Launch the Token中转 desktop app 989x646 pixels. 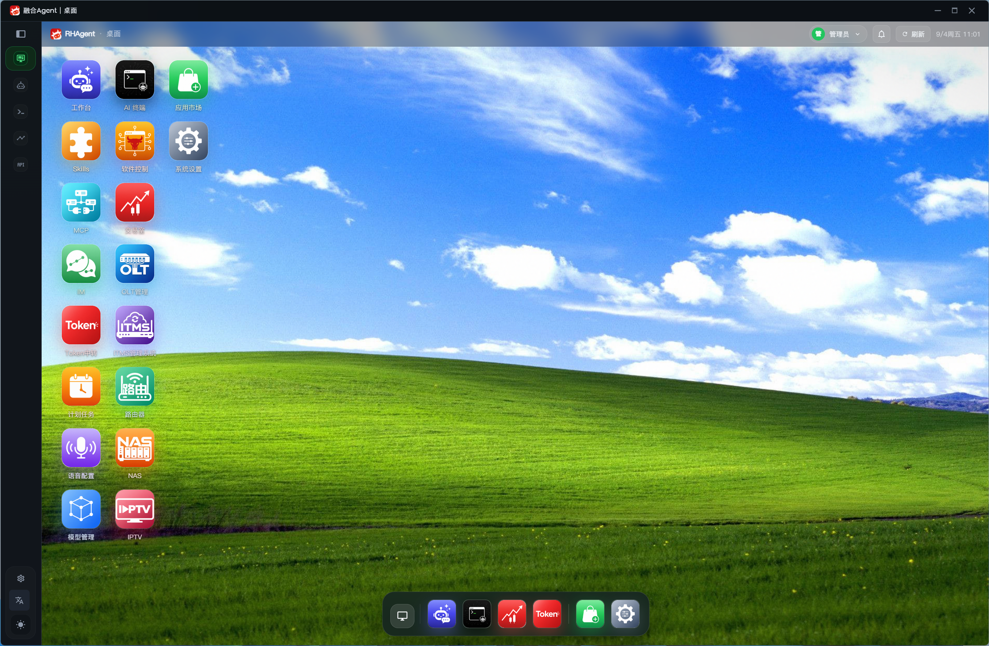tap(81, 325)
